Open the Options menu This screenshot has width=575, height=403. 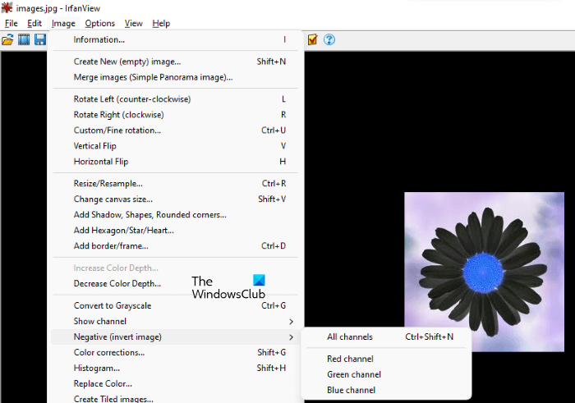click(x=99, y=24)
